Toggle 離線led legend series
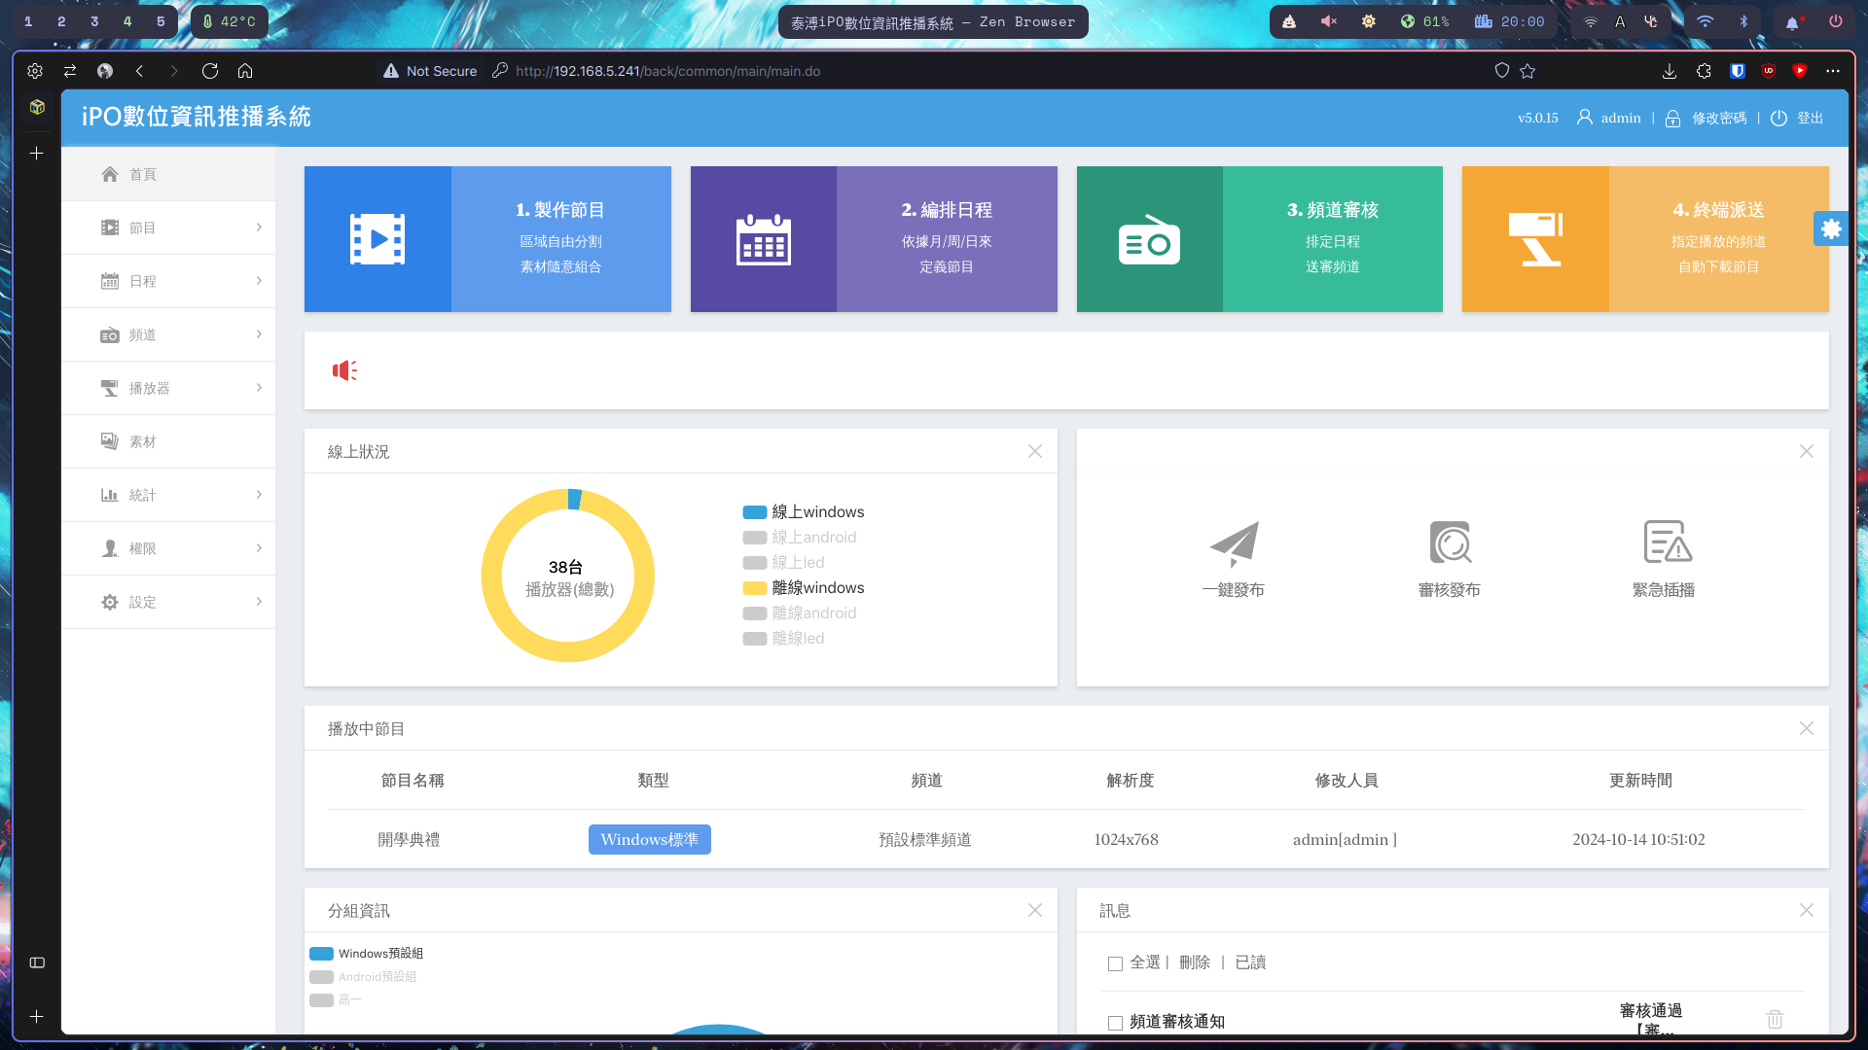The height and width of the screenshot is (1050, 1868). [x=783, y=638]
